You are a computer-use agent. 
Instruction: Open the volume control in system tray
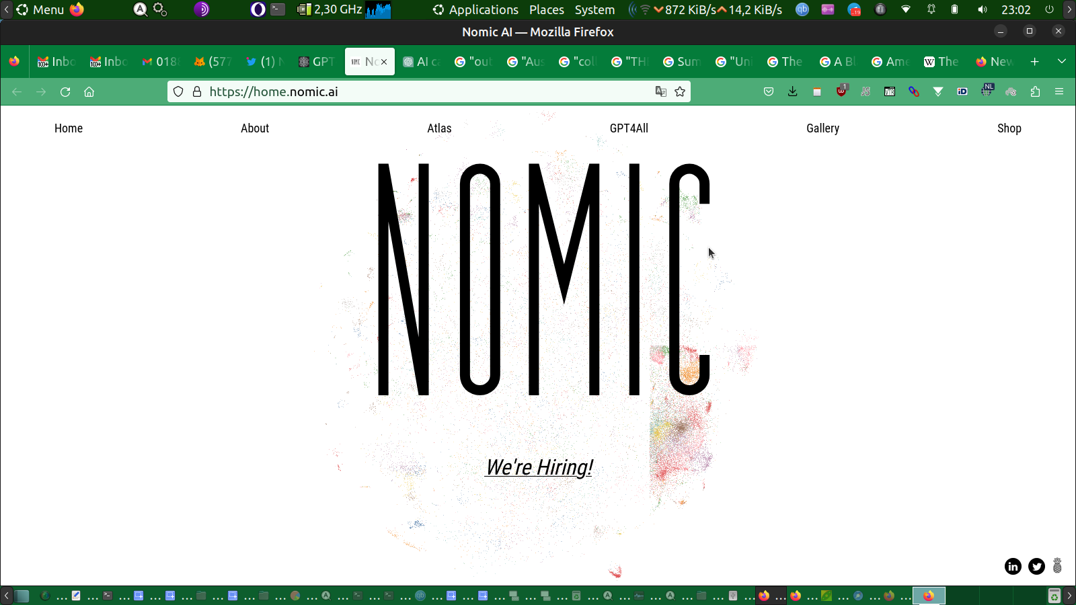pos(983,9)
